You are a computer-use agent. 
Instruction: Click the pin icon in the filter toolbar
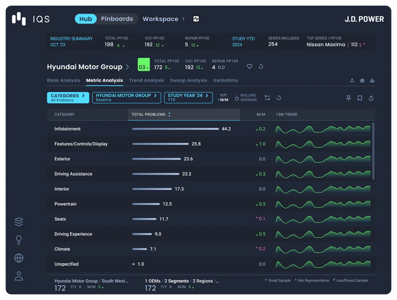[x=349, y=98]
